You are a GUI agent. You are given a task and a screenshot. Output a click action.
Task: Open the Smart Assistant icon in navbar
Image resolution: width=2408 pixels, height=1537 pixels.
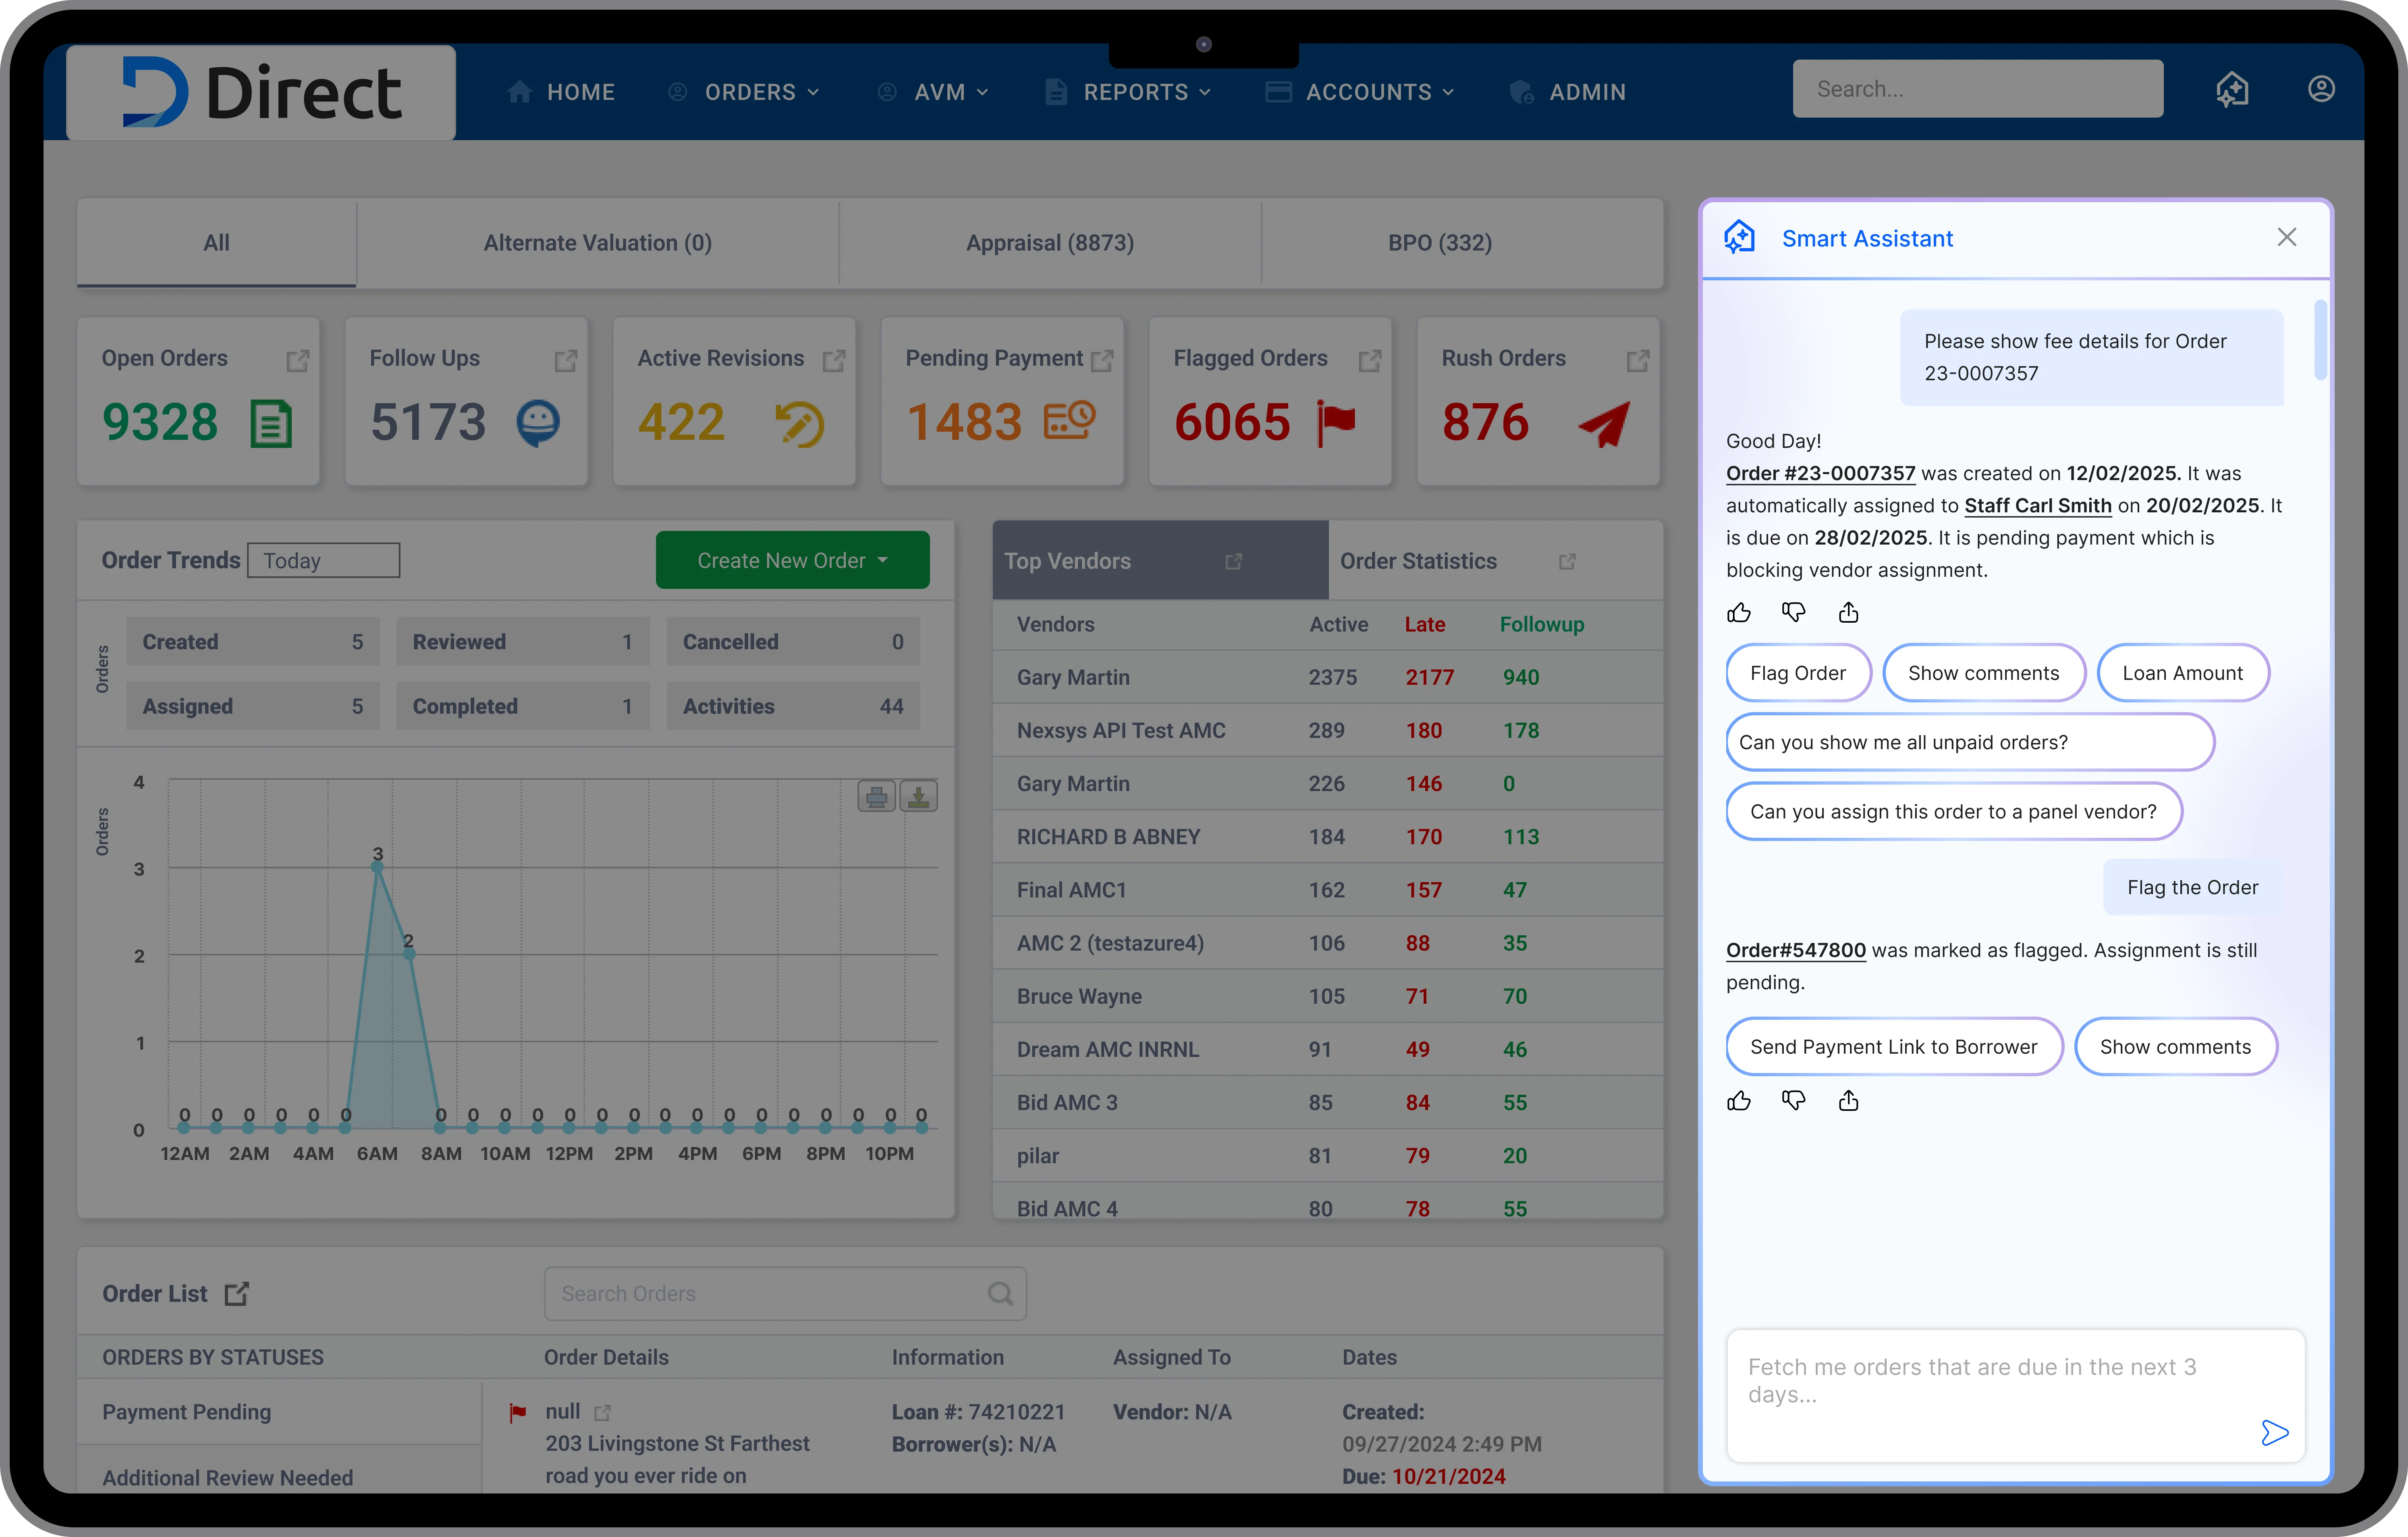click(x=2232, y=90)
